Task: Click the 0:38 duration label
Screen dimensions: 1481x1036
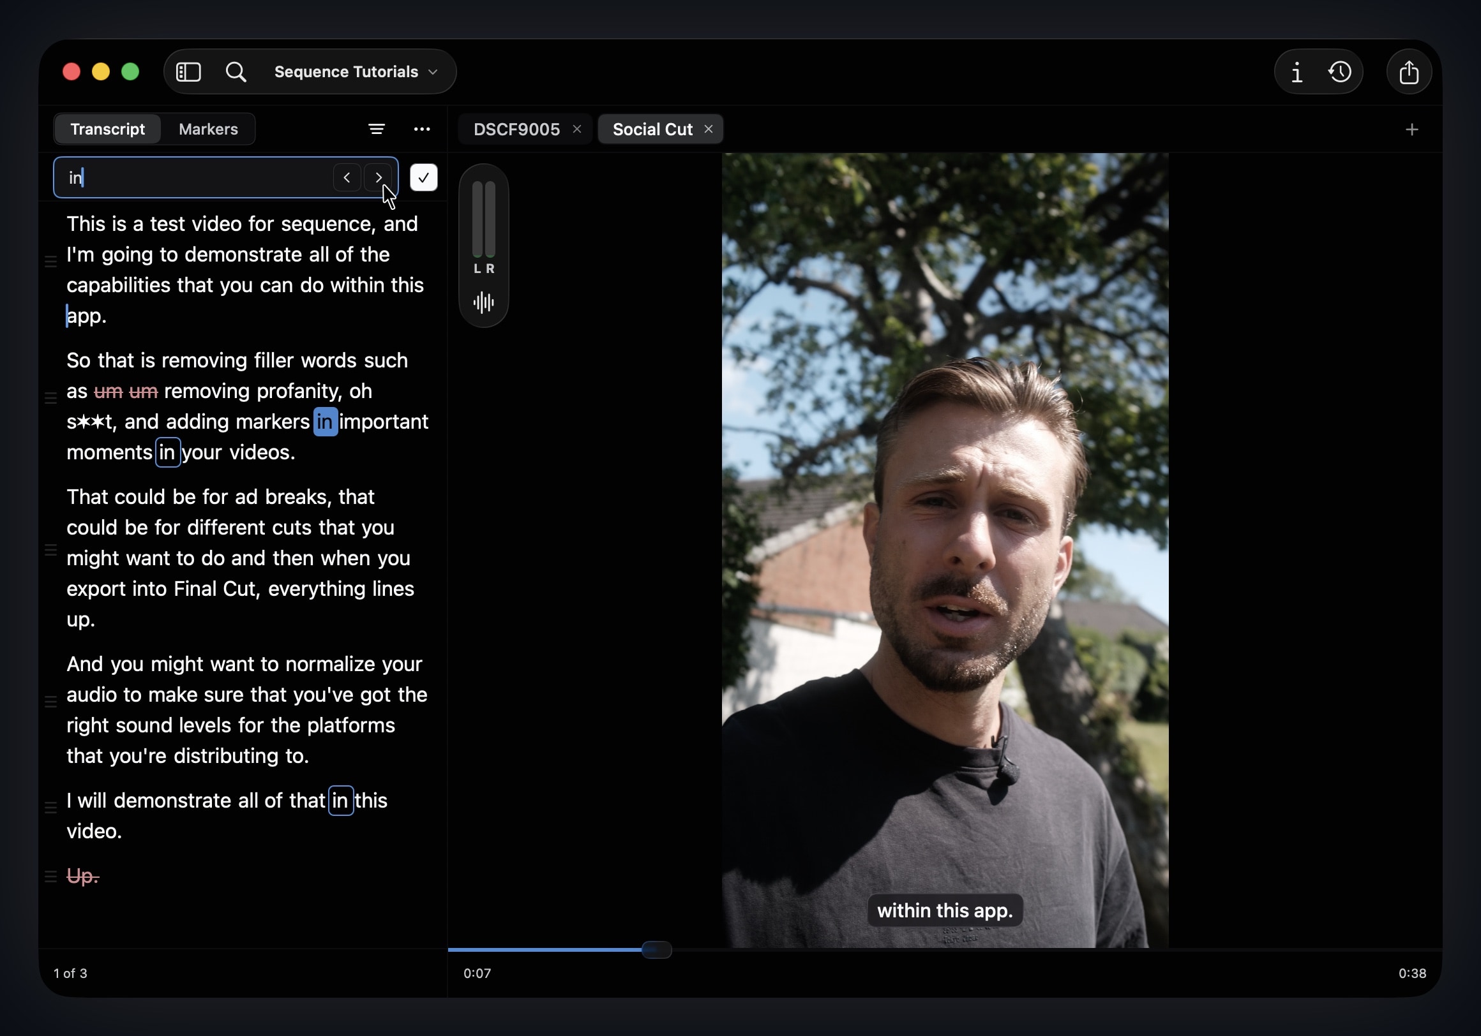Action: (x=1412, y=973)
